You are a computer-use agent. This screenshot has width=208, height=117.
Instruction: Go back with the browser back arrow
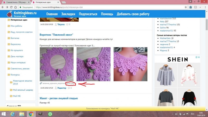tap(3, 7)
